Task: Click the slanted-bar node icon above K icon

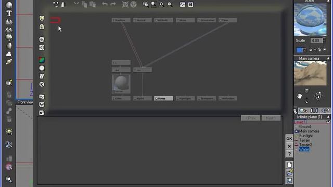Action: pyautogui.click(x=42, y=76)
